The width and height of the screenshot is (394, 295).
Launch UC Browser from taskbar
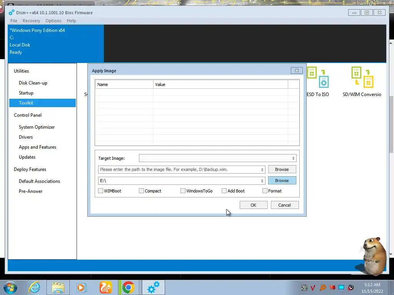pos(105,287)
